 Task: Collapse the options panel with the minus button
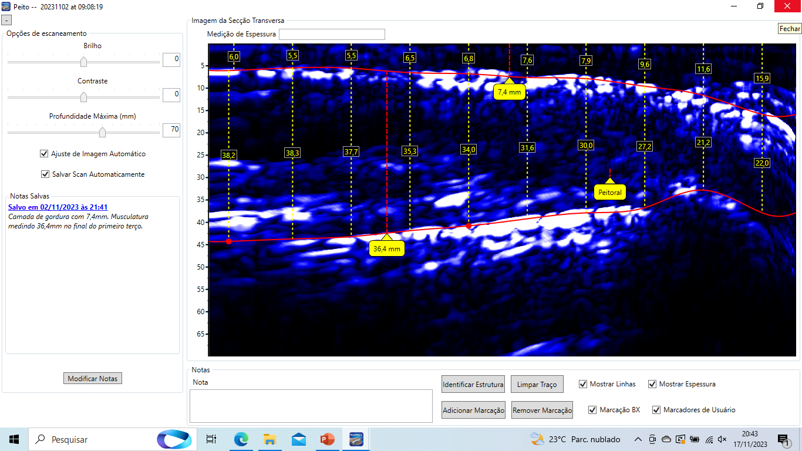(x=6, y=19)
